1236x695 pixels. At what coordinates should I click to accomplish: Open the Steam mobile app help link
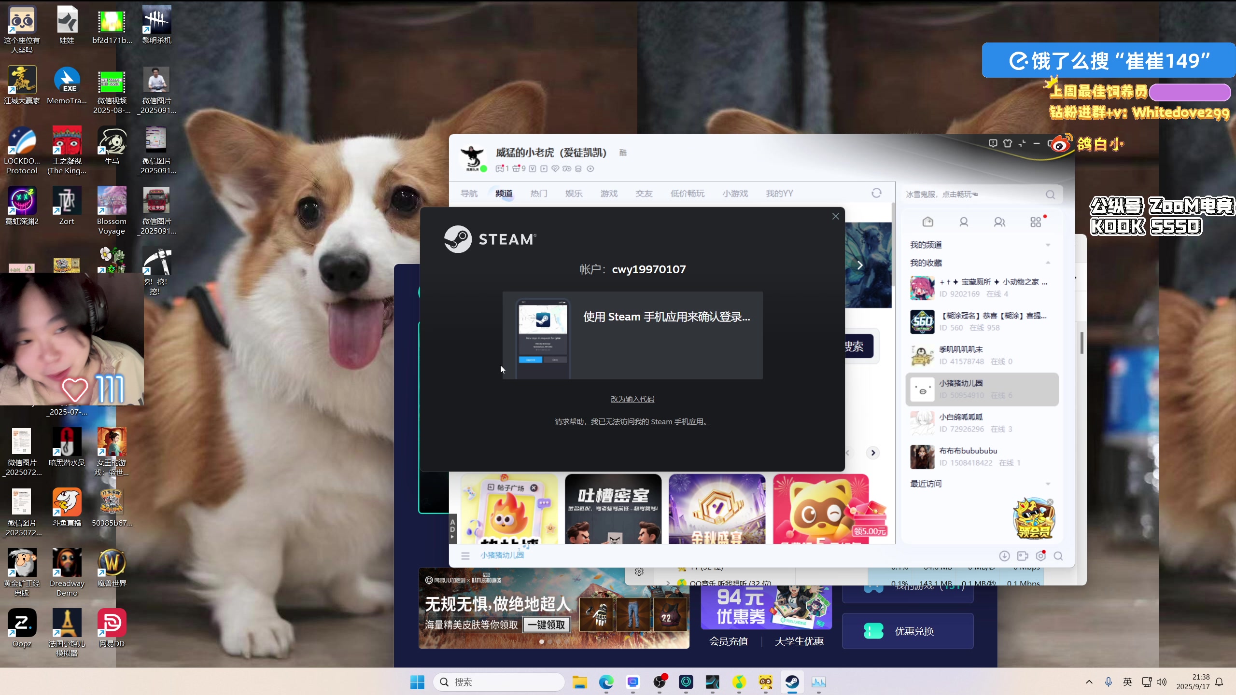[632, 422]
